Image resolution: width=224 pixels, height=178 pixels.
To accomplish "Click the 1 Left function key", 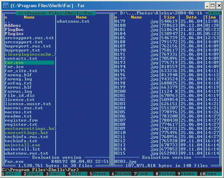I will pyautogui.click(x=12, y=174).
